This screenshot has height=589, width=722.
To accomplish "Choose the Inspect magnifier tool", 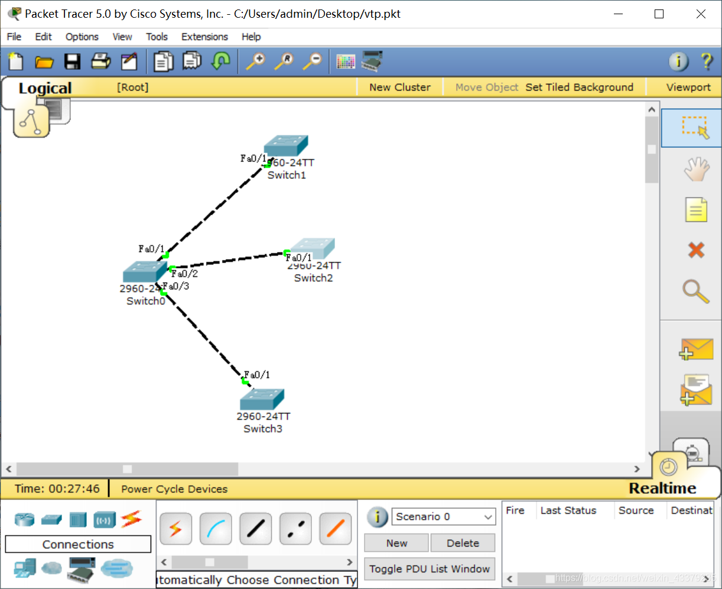I will point(695,291).
